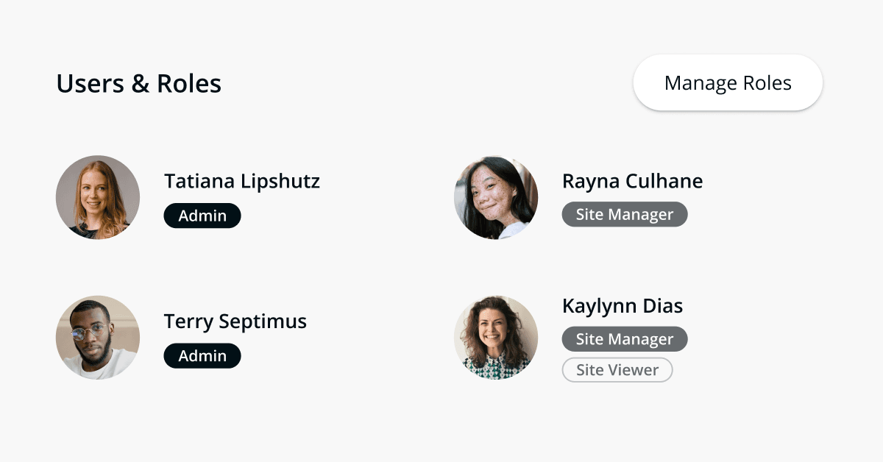883x462 pixels.
Task: Click the outlined Site Viewer badge
Action: (x=617, y=370)
